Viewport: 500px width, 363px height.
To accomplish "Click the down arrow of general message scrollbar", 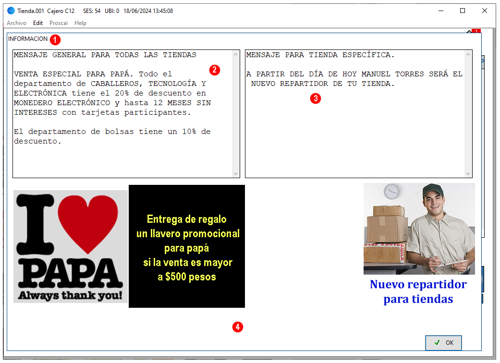I will 236,174.
